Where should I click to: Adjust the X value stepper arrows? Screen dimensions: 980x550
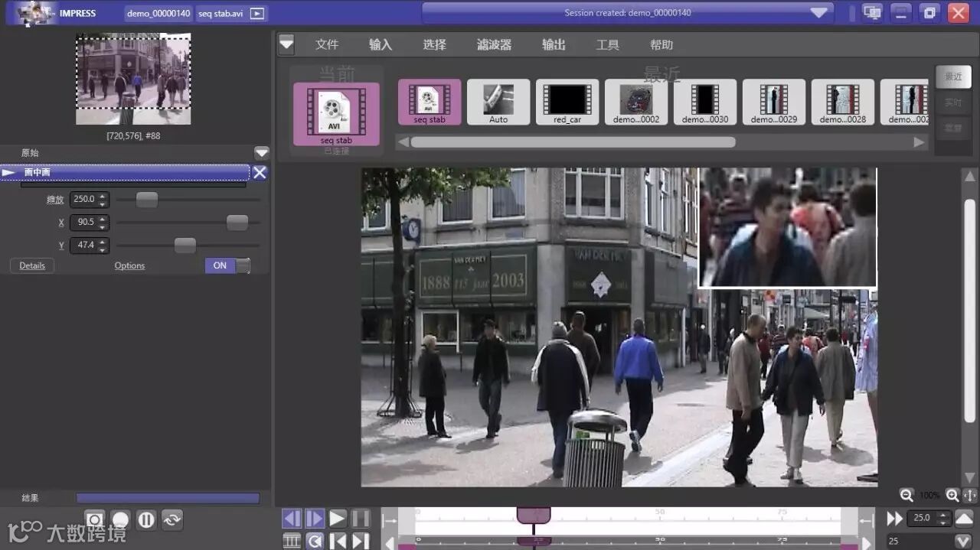[103, 223]
